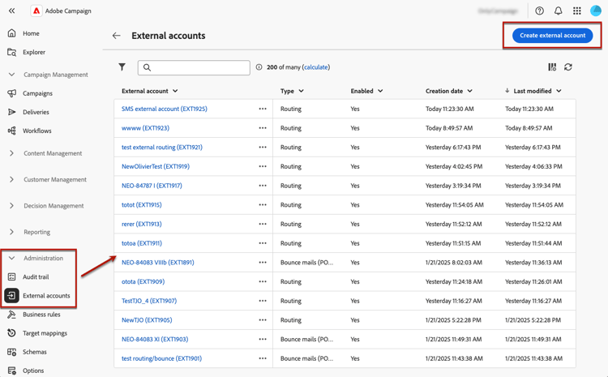
Task: Configure table columns icon
Action: tap(552, 67)
